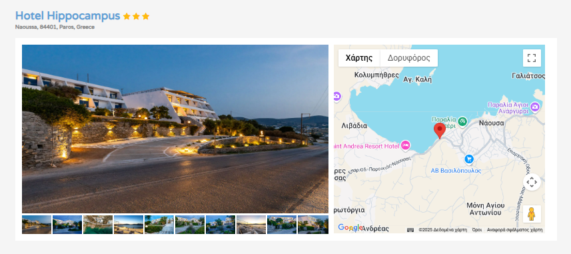Viewport: 571px width, 254px height.
Task: Click the AB Βασιλόπουλος shopping cart marker
Action: (468, 159)
